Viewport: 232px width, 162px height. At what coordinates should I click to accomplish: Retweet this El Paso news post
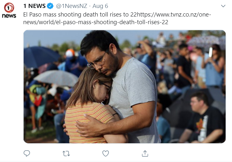66,153
